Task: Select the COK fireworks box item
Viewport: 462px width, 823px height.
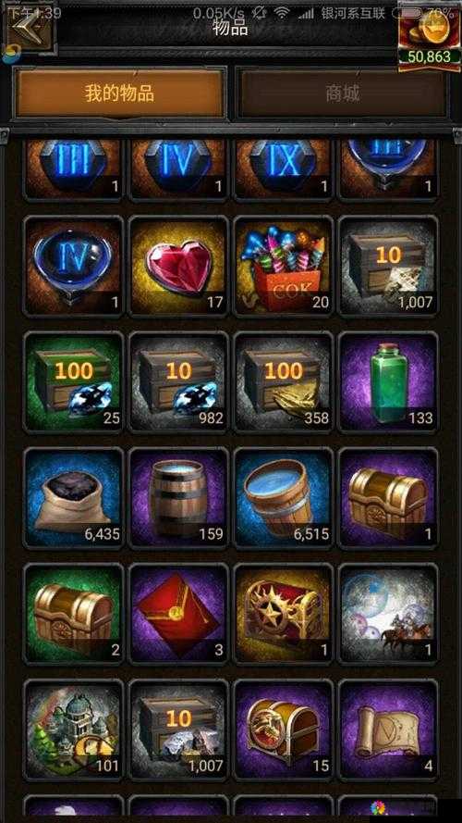Action: point(284,266)
